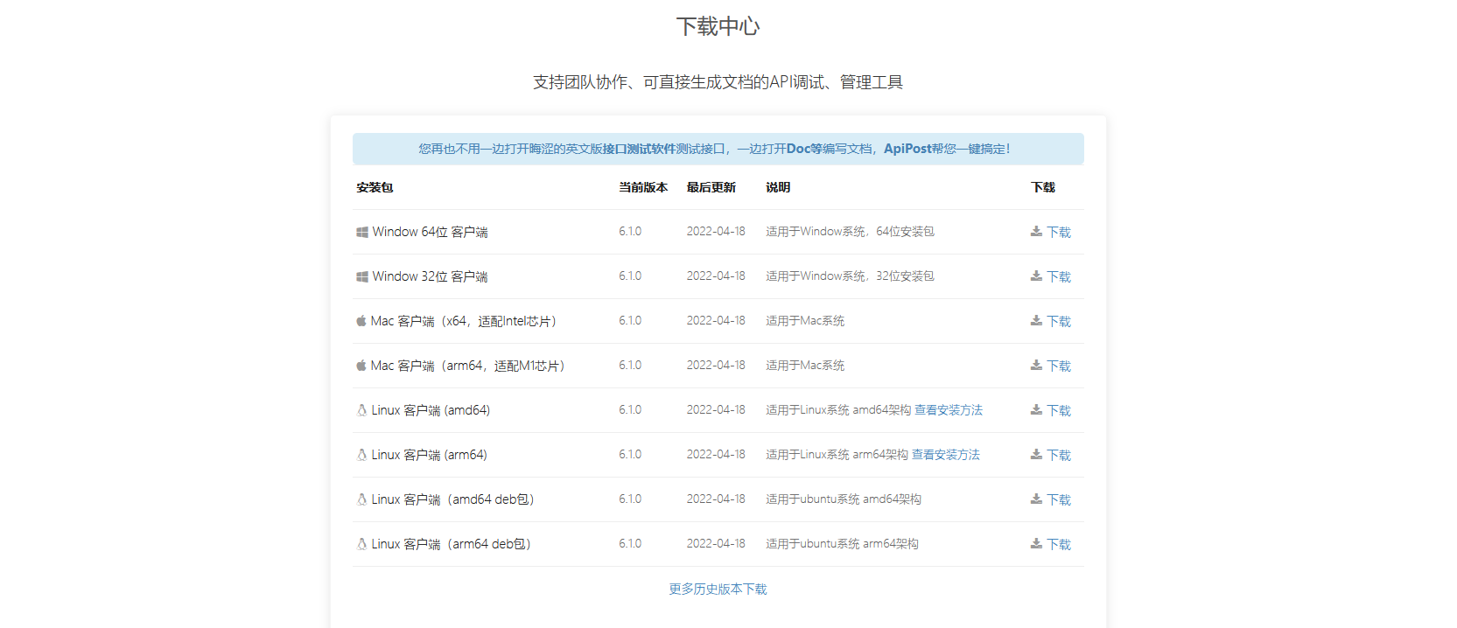1457x628 pixels.
Task: Select the Mac 客户端 arm64 M1芯片 name
Action: 469,366
